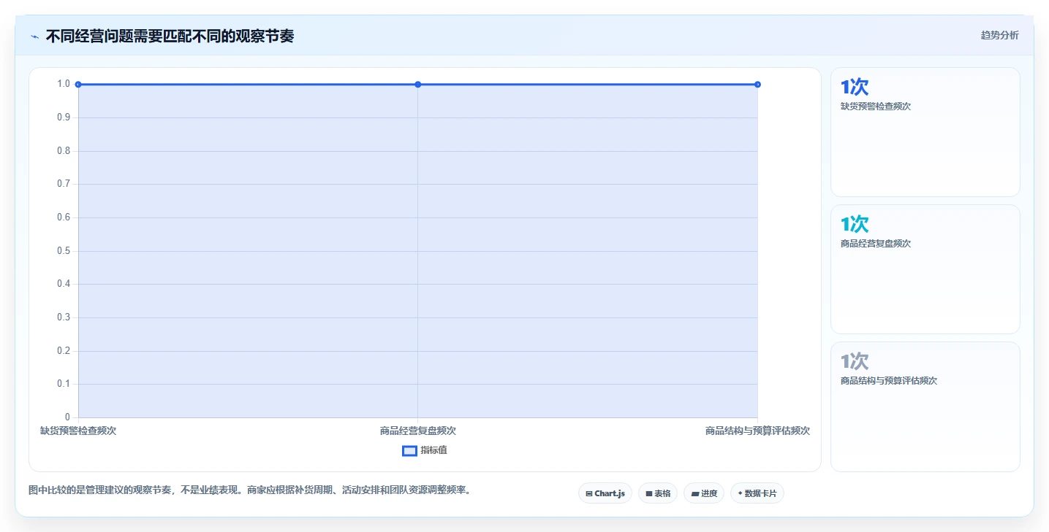Viewport: 1049px width, 532px height.
Task: Click the 0.5 y-axis tick label
Action: tap(64, 251)
